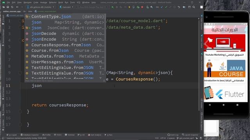Open the TODO tool window
Screen dimensions: 250x140
click(58, 135)
